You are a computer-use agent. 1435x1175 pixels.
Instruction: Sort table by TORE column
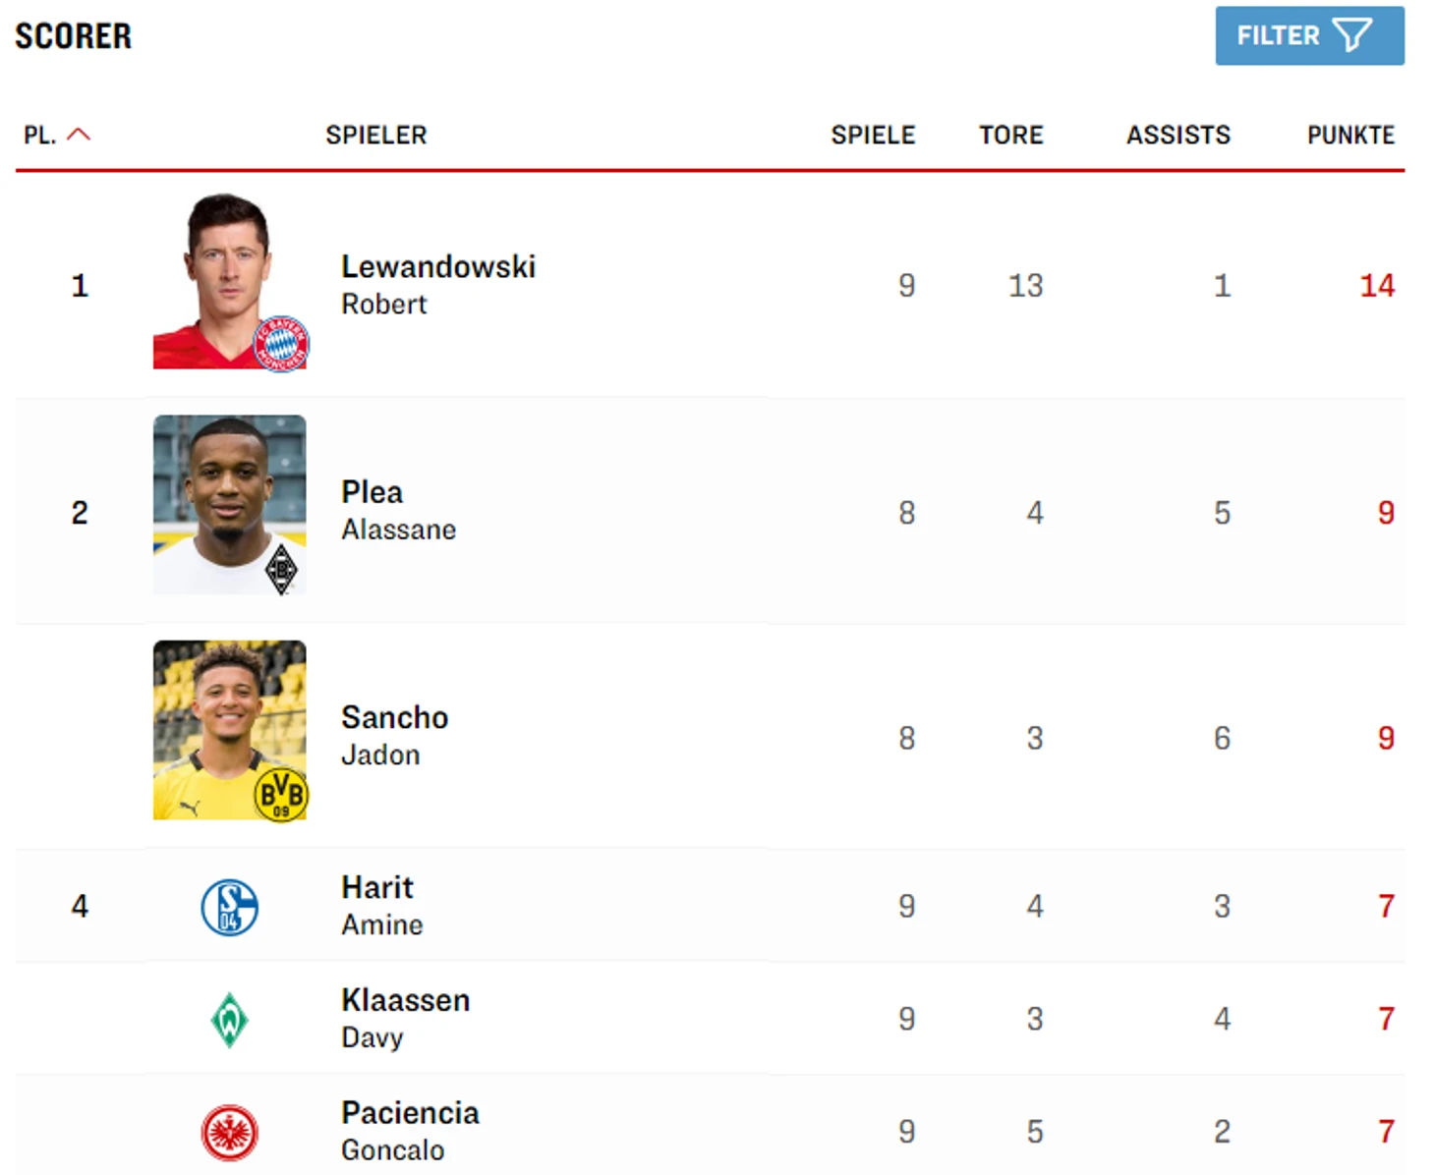point(1010,135)
